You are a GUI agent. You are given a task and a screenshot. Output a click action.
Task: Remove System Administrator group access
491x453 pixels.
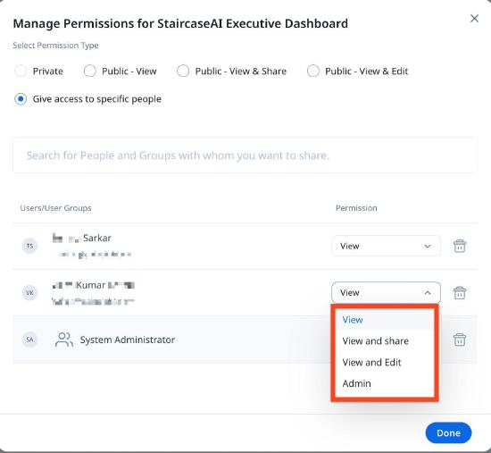460,340
